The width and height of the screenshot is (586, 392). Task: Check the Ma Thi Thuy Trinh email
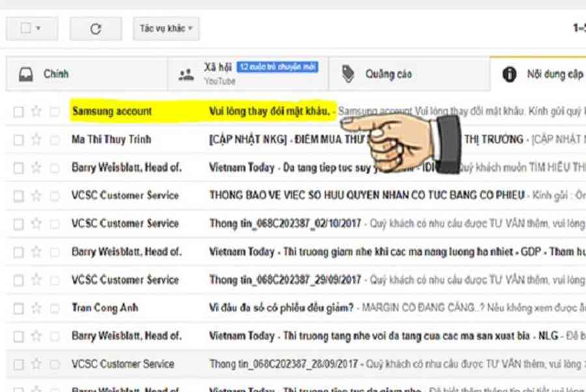(x=18, y=140)
